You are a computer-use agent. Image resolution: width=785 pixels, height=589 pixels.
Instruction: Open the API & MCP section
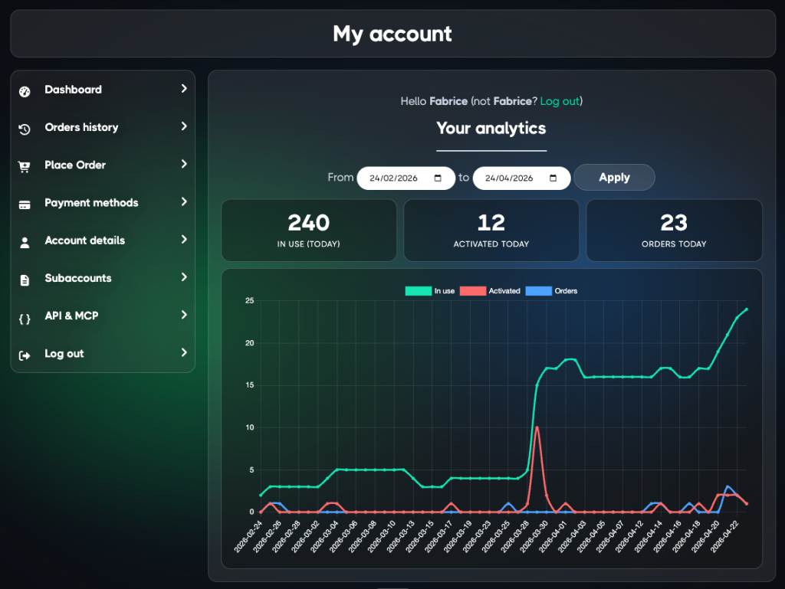[x=103, y=316]
